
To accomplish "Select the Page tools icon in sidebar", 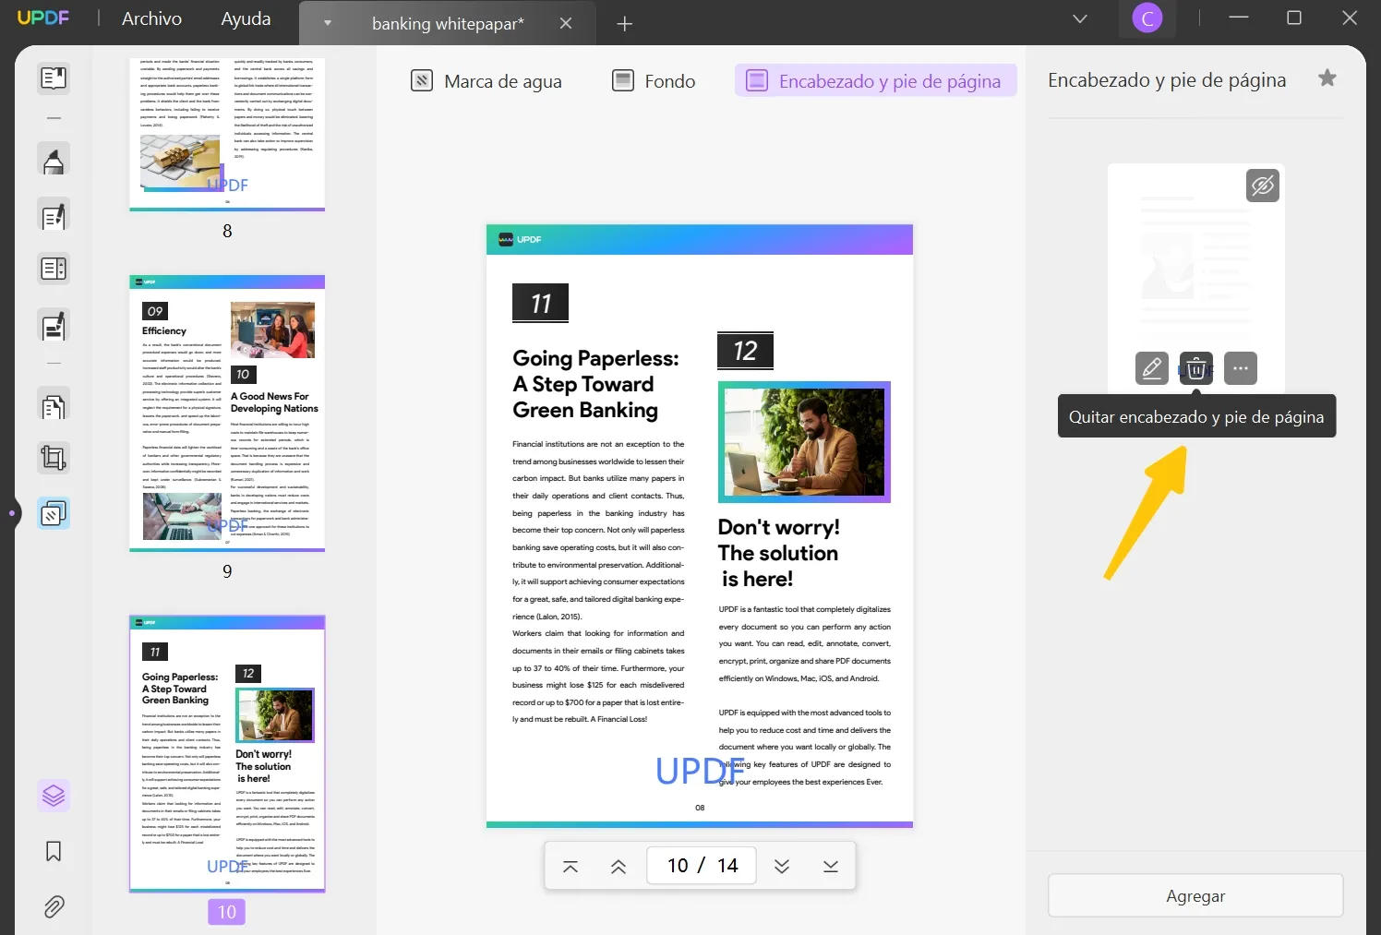I will click(x=54, y=512).
